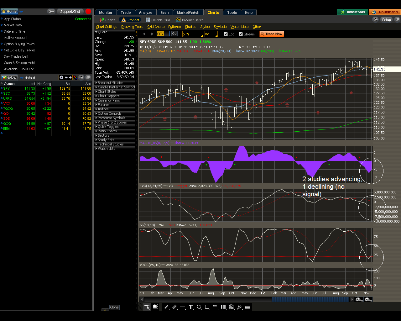Screen dimensions: 401x321
Task: Select the Rectangle drawing tool
Action: [207, 307]
